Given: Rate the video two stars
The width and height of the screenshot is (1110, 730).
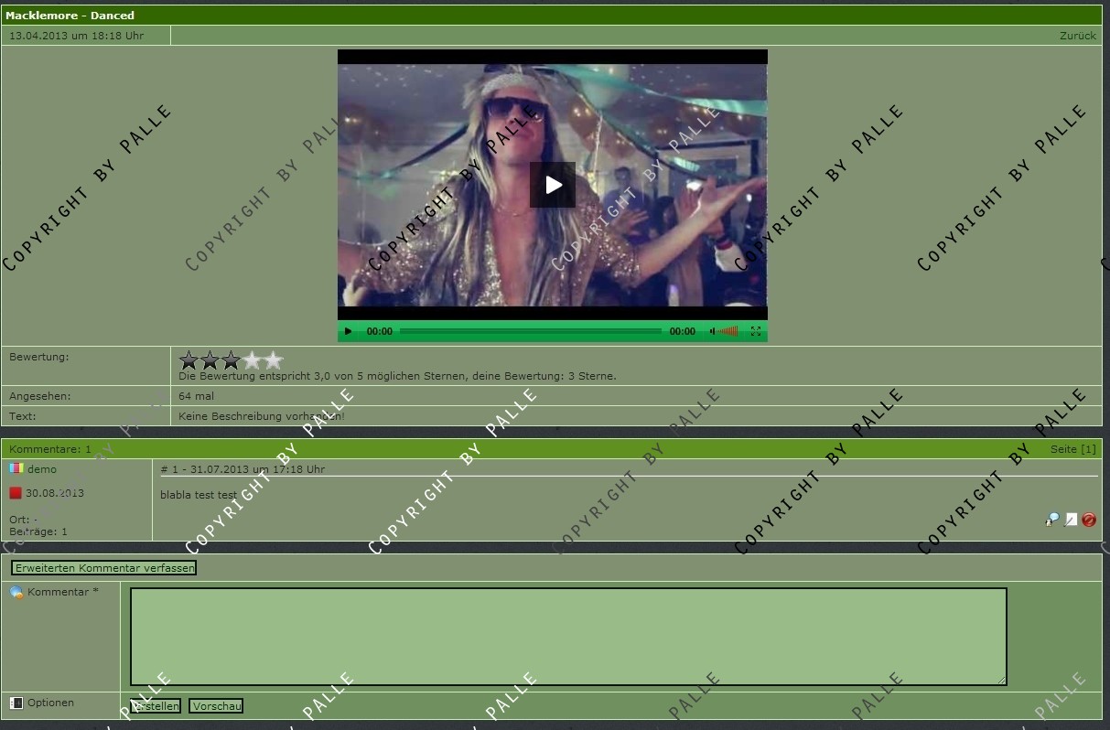Looking at the screenshot, I should (210, 360).
